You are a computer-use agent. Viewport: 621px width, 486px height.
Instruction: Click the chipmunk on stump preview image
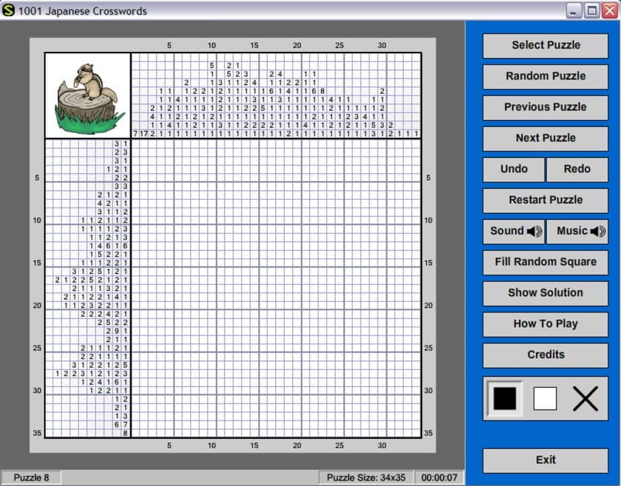[x=88, y=96]
